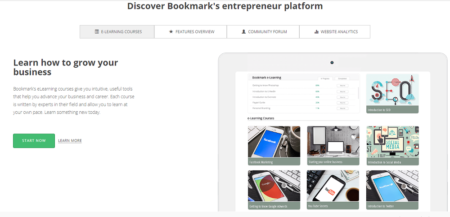Open the Introduction to Twitter course thumbnail
The width and height of the screenshot is (450, 217).
(392, 190)
